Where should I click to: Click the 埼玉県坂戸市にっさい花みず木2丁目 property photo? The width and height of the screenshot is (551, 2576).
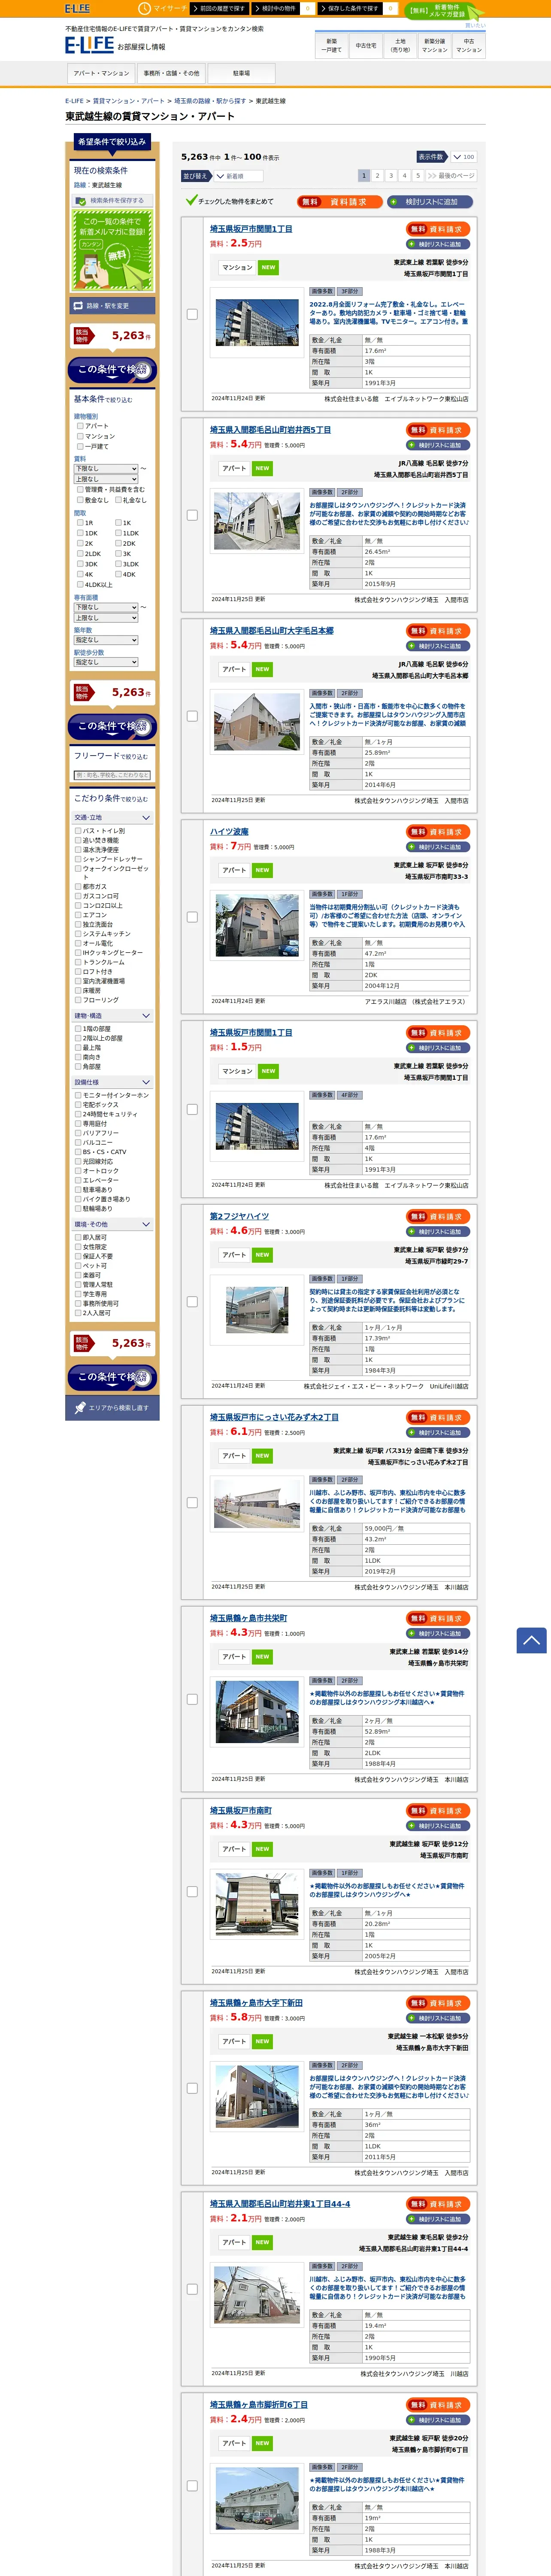click(x=257, y=1503)
